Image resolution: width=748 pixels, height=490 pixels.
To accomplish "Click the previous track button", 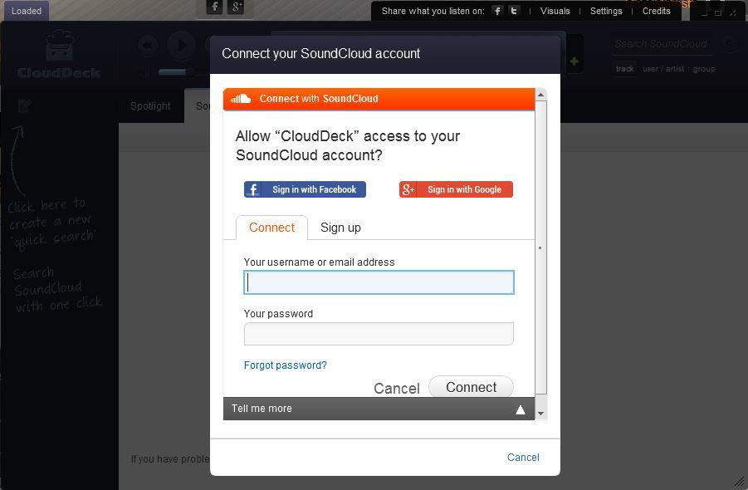I will tap(148, 46).
